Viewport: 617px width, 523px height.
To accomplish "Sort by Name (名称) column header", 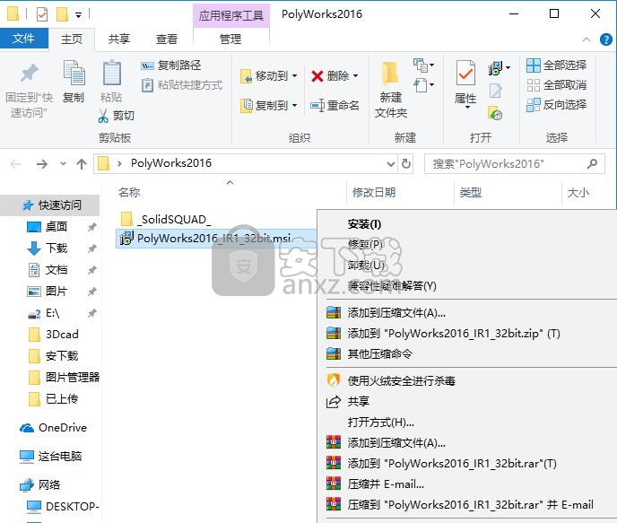I will tap(129, 193).
